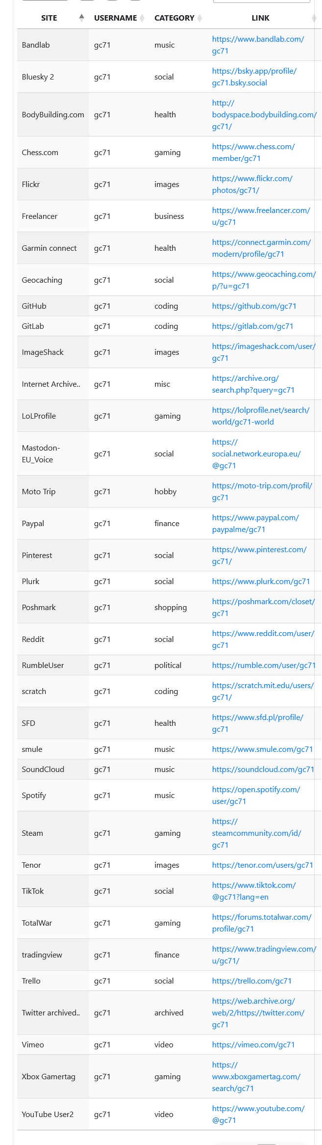This screenshot has width=322, height=1145.
Task: Select the CATEGORY column header
Action: click(174, 18)
